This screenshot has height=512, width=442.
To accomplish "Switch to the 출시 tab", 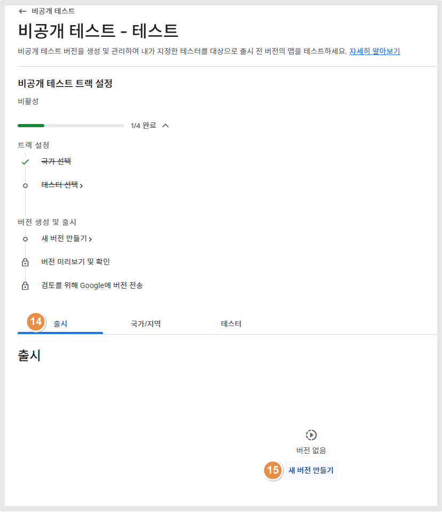I will 60,323.
